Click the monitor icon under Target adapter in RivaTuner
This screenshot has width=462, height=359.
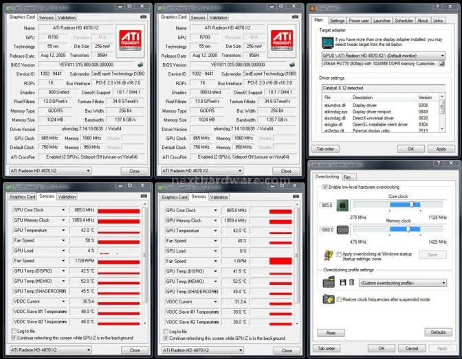[x=327, y=43]
